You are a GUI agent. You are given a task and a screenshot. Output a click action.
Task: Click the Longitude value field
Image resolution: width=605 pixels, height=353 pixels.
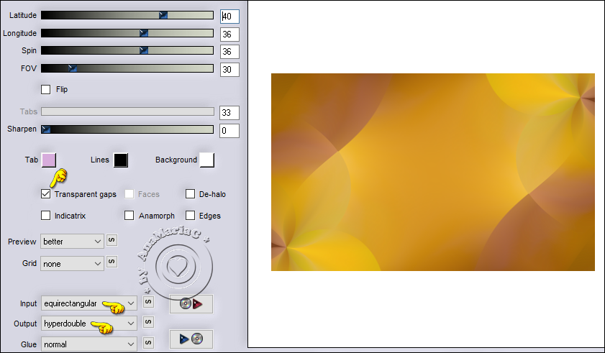point(229,34)
